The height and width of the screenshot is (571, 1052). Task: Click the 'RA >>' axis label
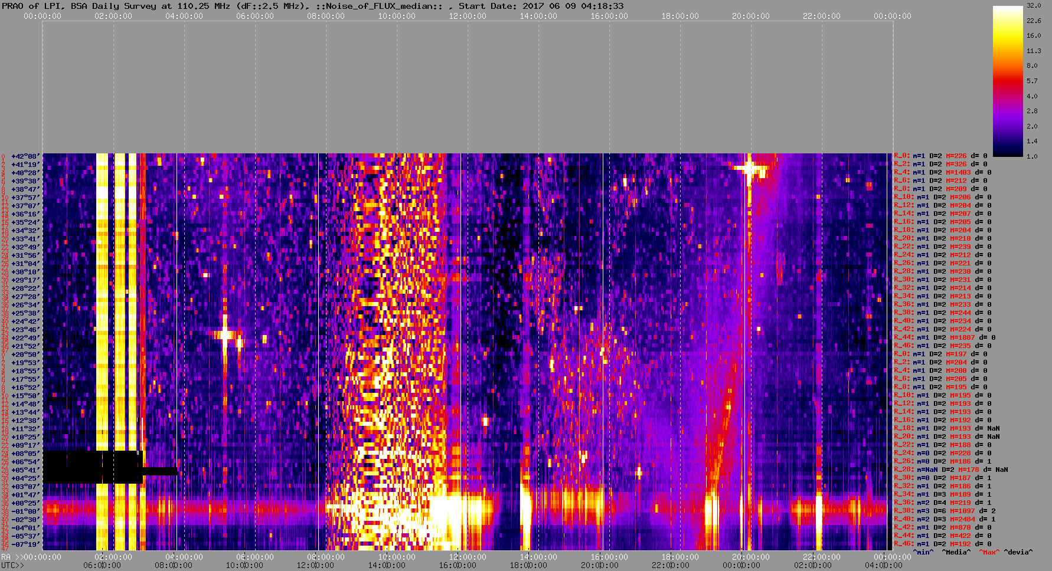11,557
